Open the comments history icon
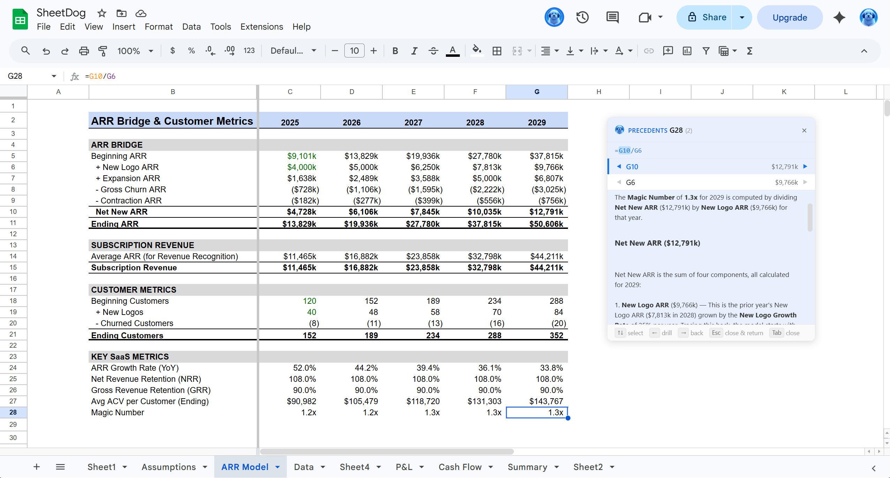The width and height of the screenshot is (890, 478). click(x=612, y=17)
